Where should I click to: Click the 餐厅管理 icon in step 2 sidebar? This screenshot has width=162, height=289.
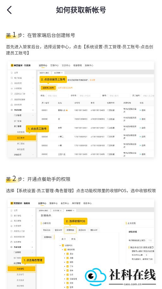tap(12, 216)
